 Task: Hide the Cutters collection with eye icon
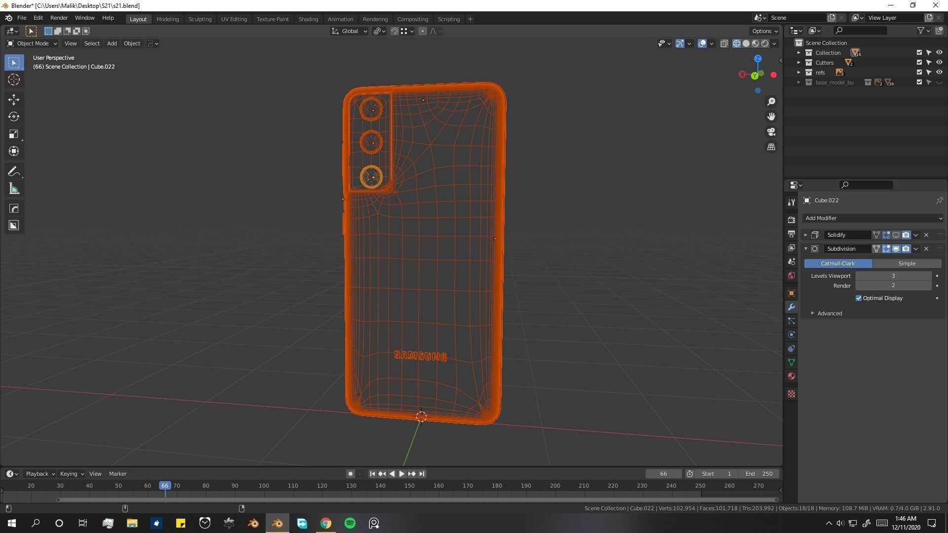click(x=939, y=63)
